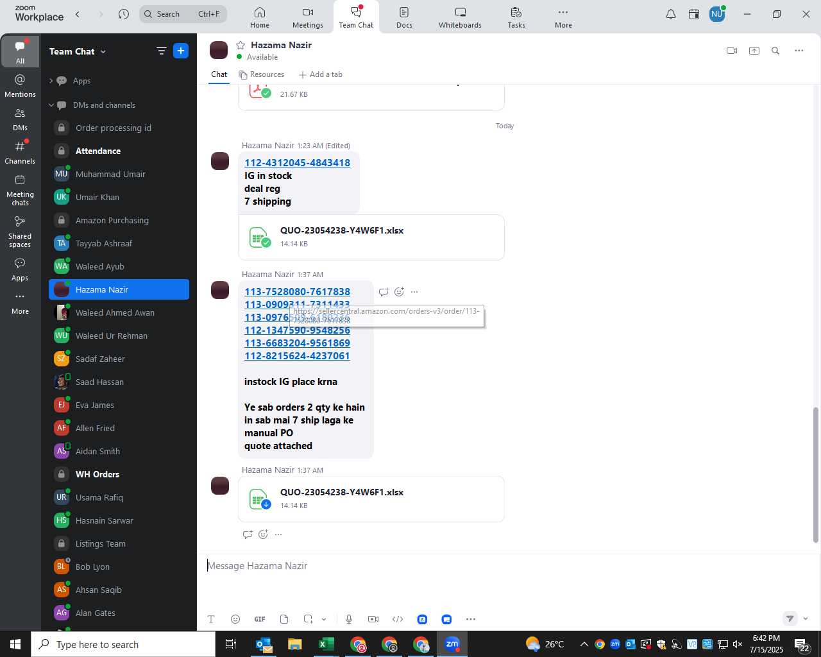Open Excel from the Windows taskbar
This screenshot has width=821, height=657.
pos(326,644)
